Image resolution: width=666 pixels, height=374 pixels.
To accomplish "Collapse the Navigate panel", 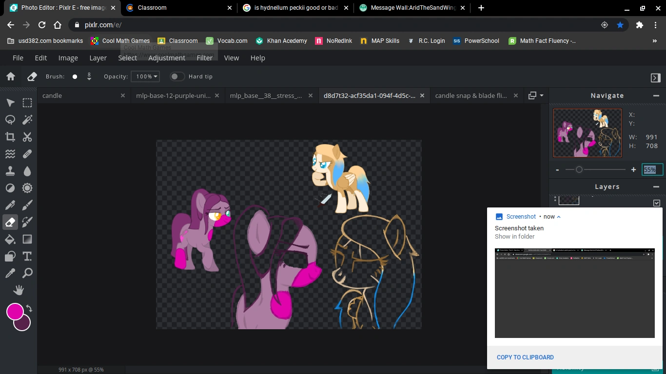I will click(x=656, y=96).
